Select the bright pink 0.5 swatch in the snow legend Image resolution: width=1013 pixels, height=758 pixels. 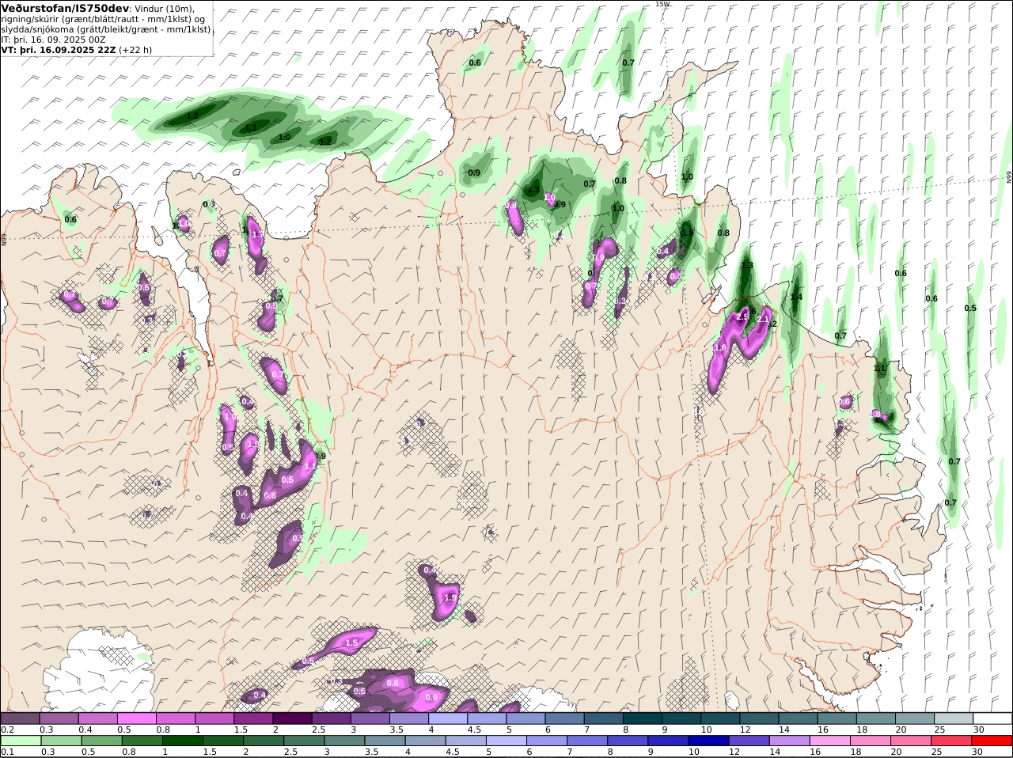[x=136, y=718]
